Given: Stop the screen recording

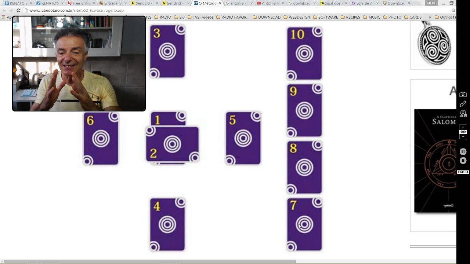Looking at the screenshot, I should 463,161.
